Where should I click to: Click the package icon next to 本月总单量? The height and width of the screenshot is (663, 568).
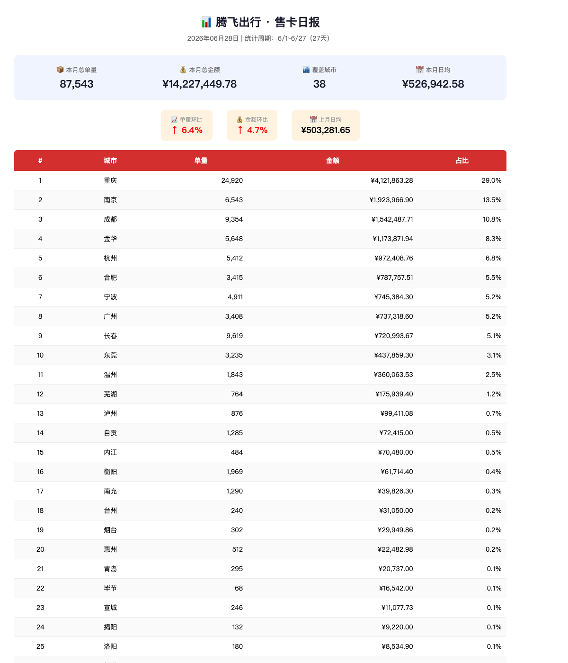(60, 70)
